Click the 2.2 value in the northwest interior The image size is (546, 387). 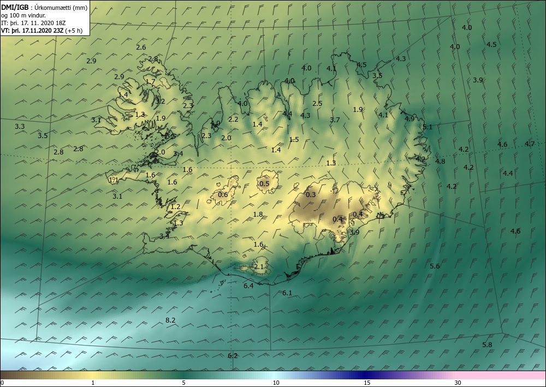[x=233, y=120]
